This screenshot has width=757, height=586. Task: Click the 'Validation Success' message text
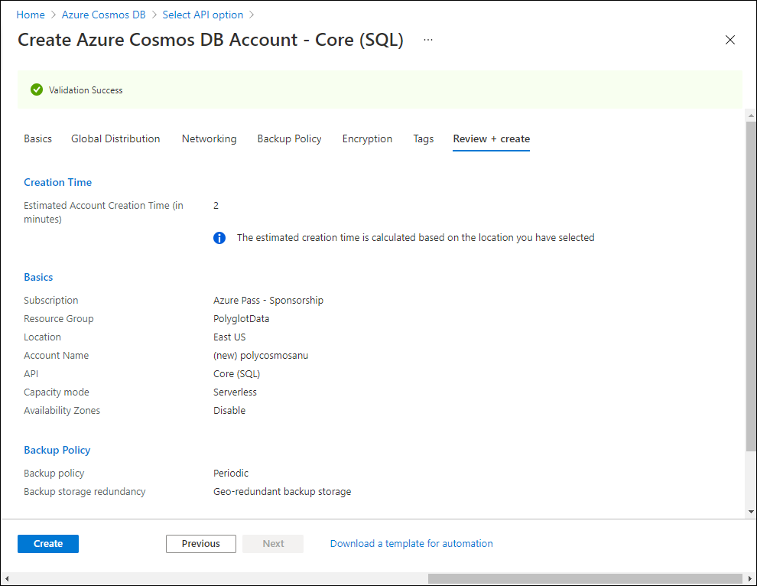pos(86,90)
